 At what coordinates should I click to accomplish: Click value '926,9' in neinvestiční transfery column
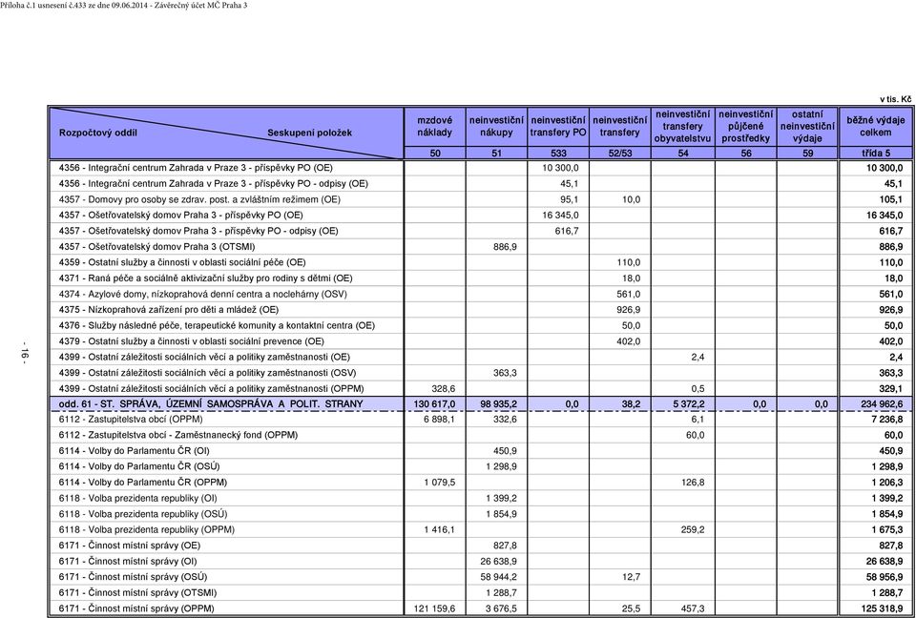[x=629, y=310]
